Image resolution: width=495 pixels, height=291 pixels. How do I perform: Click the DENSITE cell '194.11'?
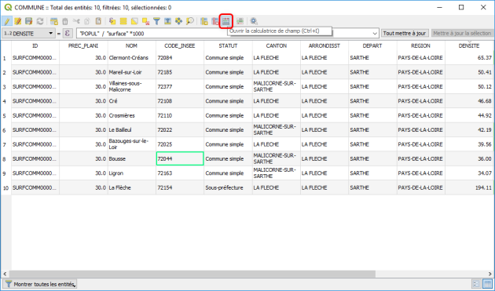pos(469,187)
